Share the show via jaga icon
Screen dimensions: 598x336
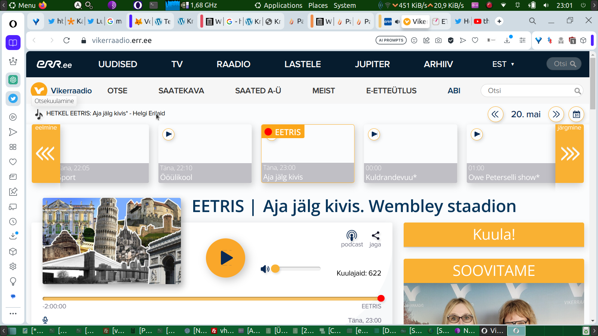[x=375, y=236]
